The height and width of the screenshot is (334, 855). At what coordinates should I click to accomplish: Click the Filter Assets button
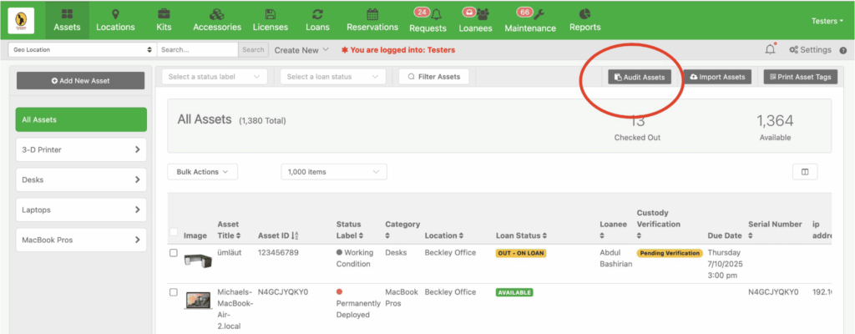[433, 77]
